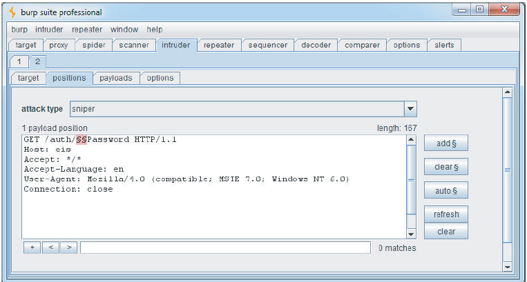Click the clear button below refresh
The height and width of the screenshot is (282, 527).
(446, 232)
